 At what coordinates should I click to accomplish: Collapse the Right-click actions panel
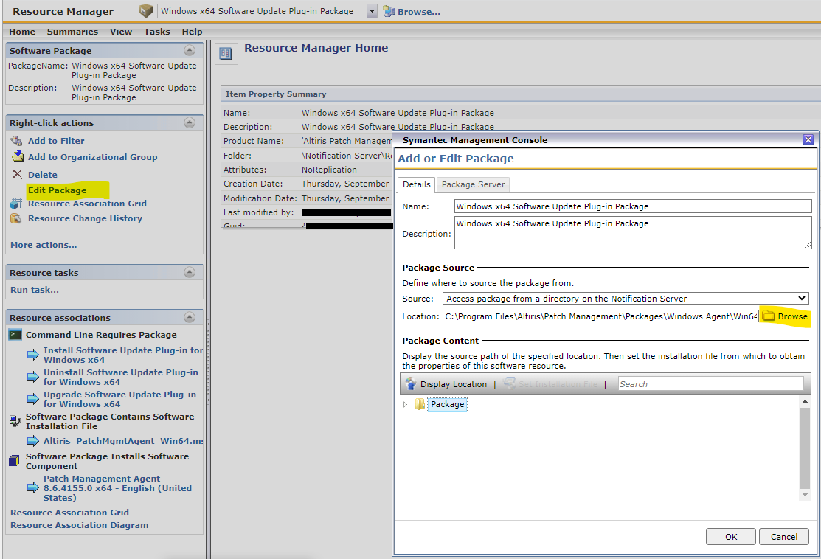click(x=190, y=123)
